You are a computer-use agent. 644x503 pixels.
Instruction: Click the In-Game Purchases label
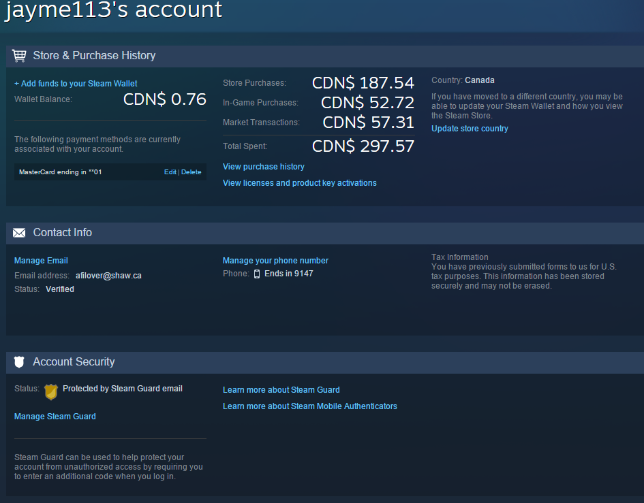(x=261, y=103)
